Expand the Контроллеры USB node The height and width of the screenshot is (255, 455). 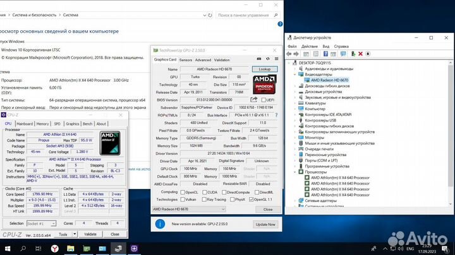tap(295, 120)
